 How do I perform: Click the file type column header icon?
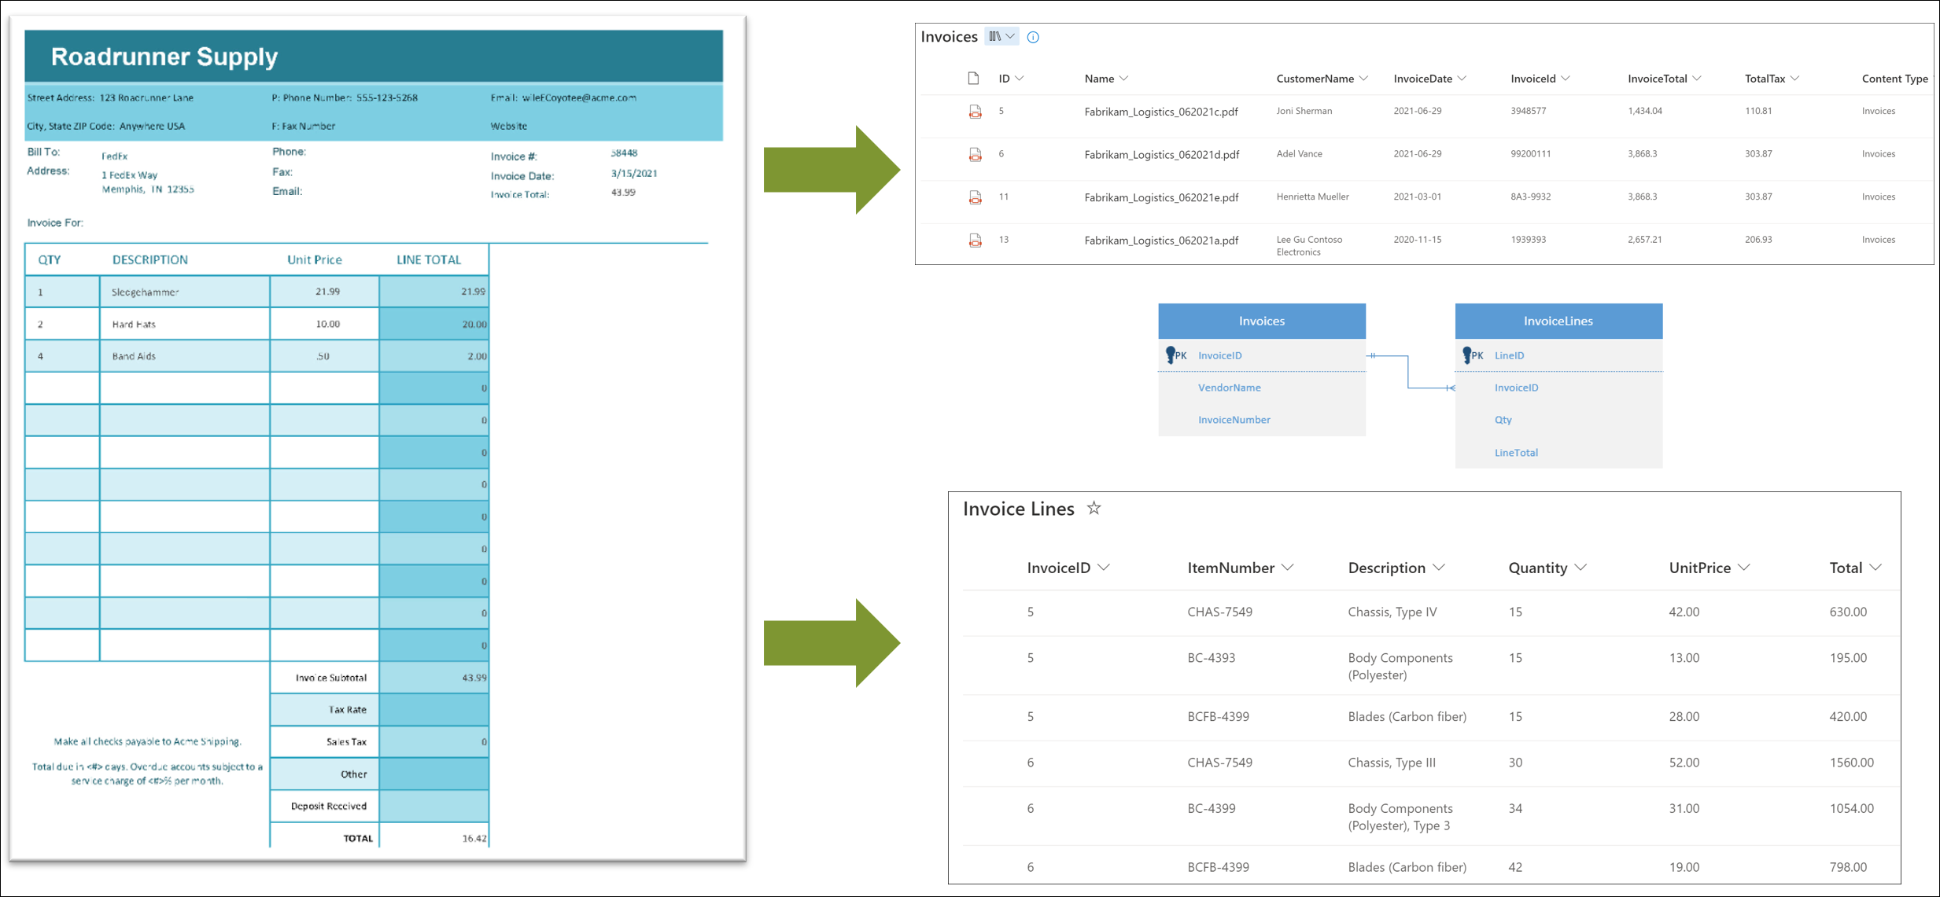coord(973,79)
